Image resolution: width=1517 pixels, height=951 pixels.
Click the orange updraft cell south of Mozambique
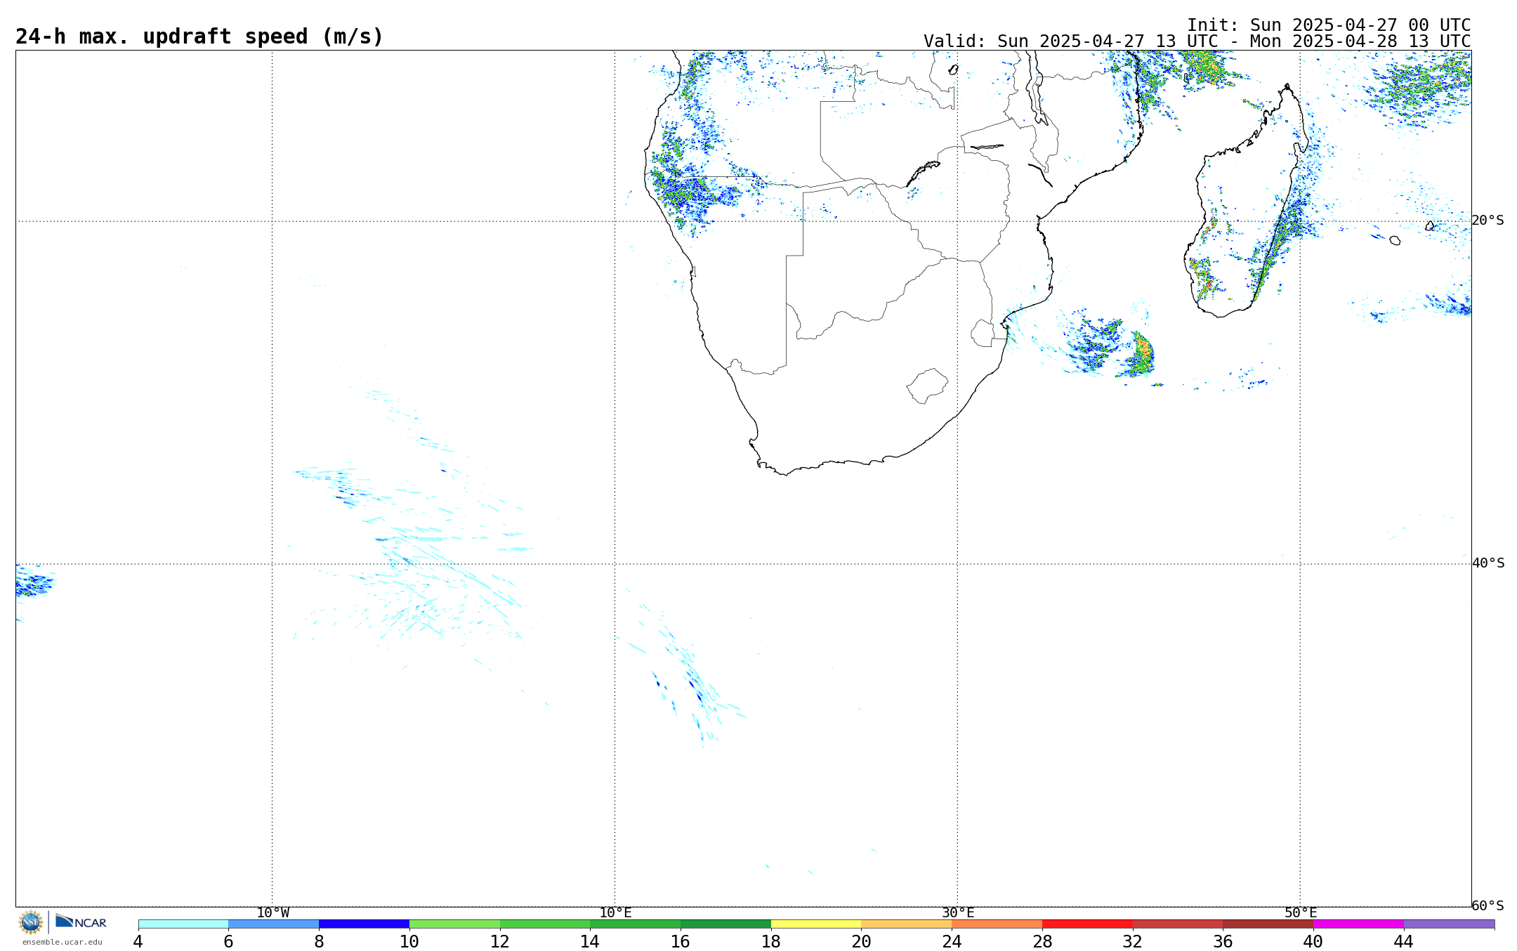pos(1143,353)
